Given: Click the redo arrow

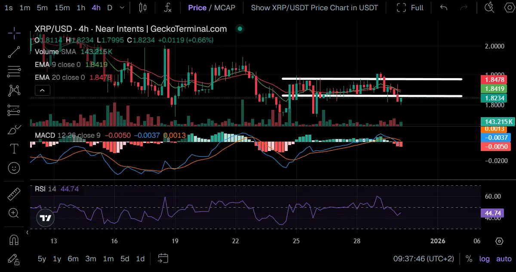Looking at the screenshot, I should tap(464, 7).
